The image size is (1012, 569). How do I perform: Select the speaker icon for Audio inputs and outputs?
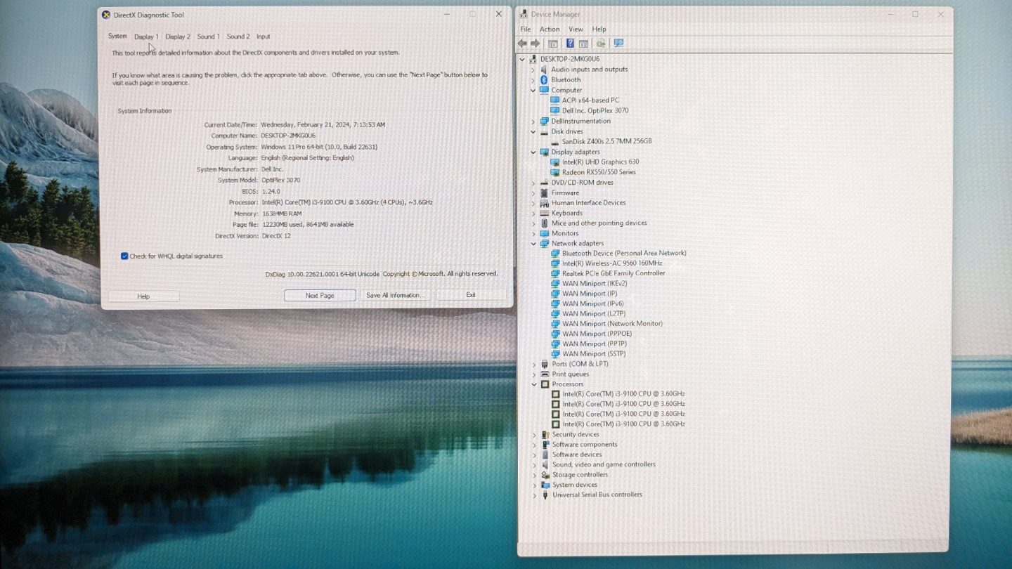pos(544,70)
